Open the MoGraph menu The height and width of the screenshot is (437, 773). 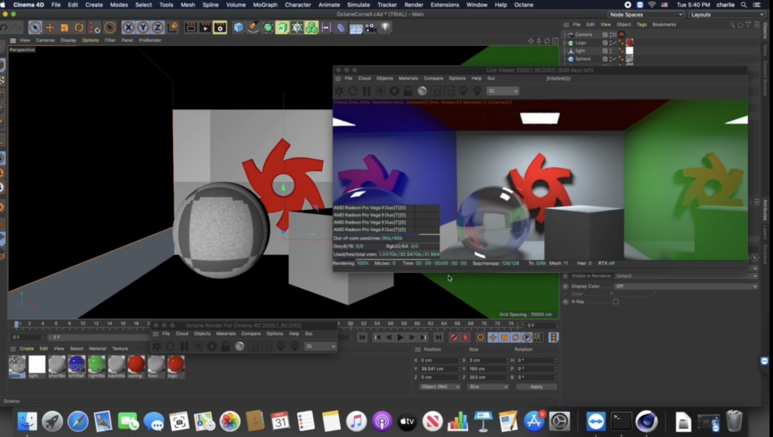click(x=265, y=5)
